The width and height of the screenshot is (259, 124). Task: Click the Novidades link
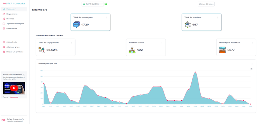(14, 97)
